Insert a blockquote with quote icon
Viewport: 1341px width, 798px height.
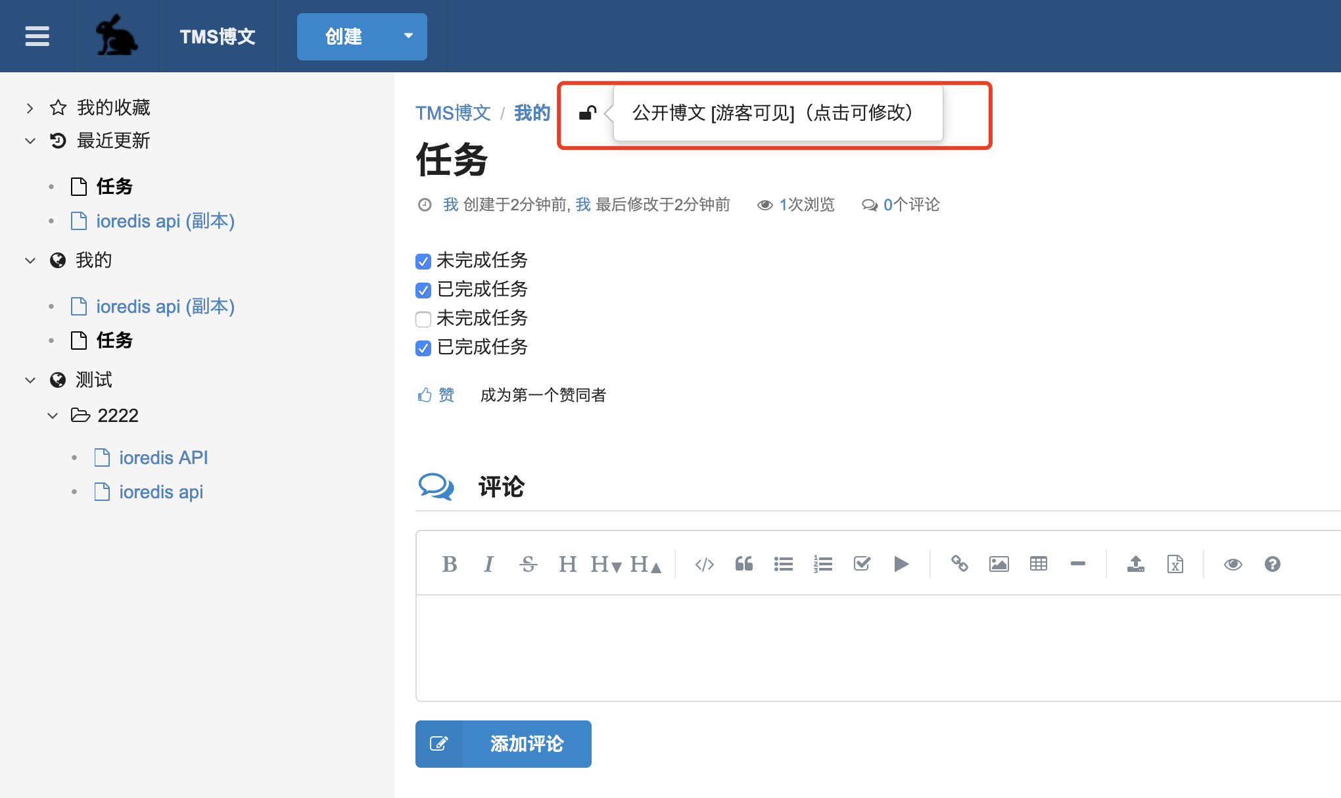pyautogui.click(x=744, y=564)
